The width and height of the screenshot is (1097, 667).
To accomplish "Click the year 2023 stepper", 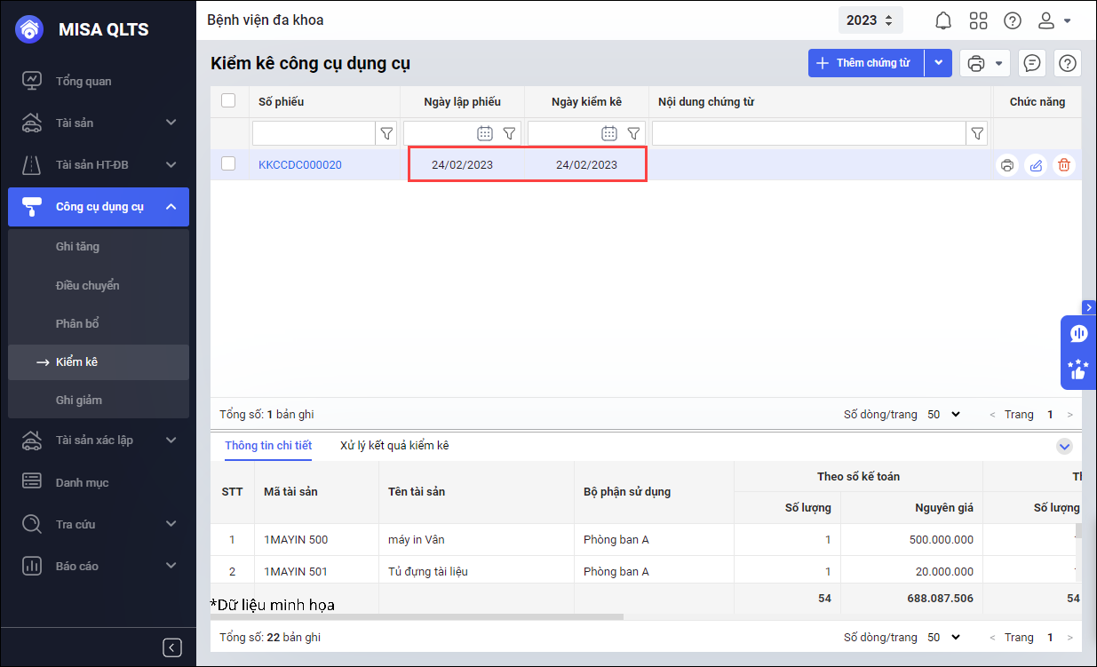I will pos(870,20).
